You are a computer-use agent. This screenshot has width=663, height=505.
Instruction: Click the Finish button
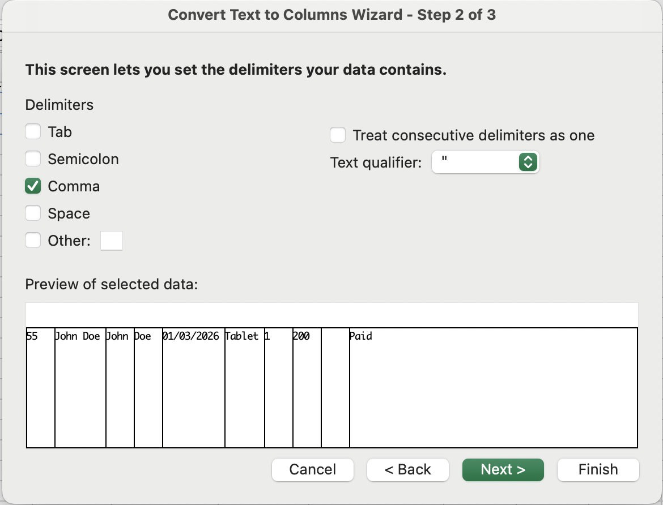[x=598, y=469]
